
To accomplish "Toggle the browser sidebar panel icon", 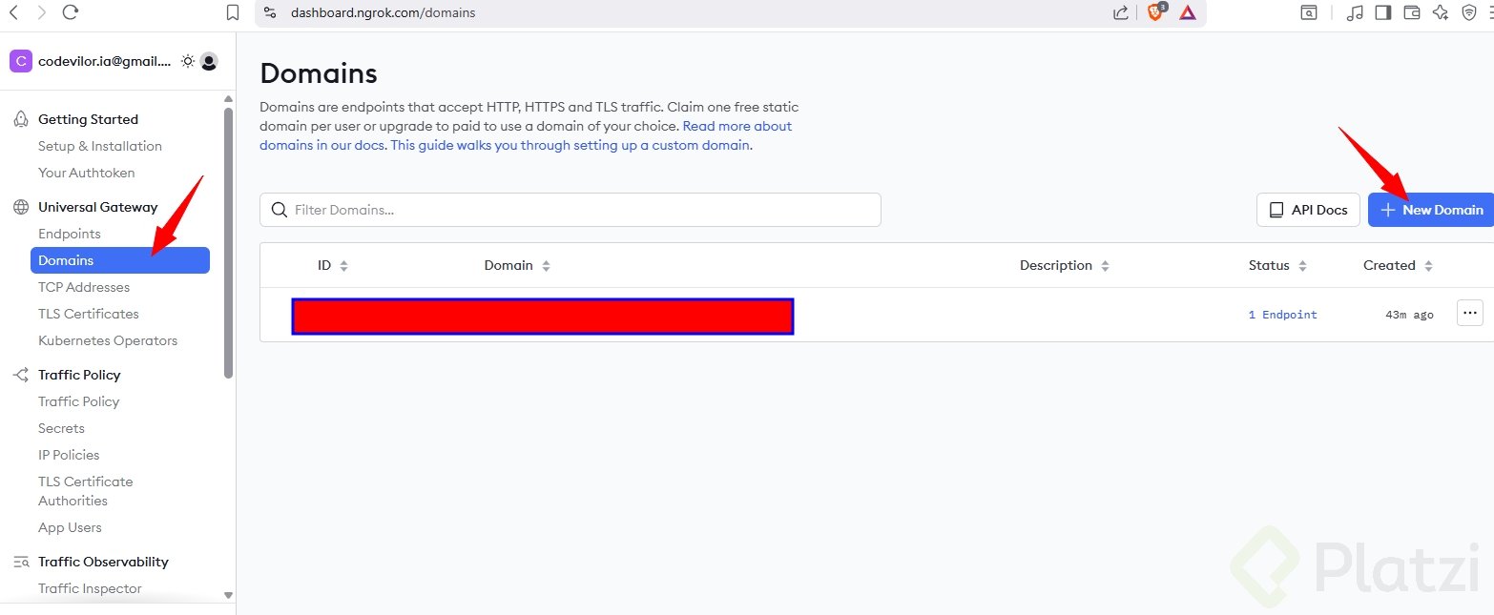I will pos(1382,12).
